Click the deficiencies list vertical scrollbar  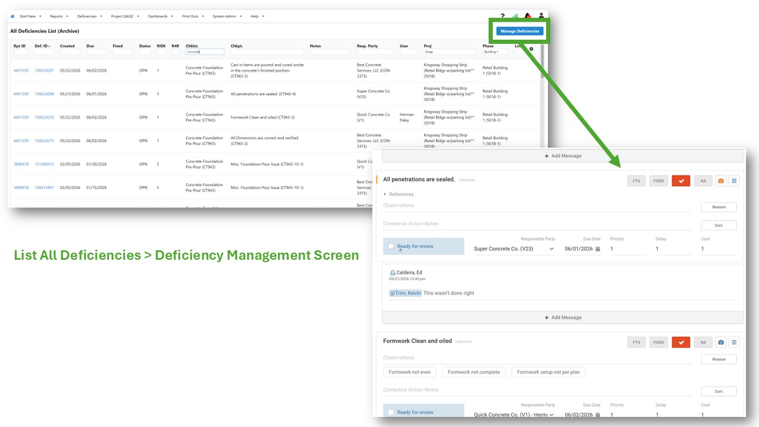point(543,62)
